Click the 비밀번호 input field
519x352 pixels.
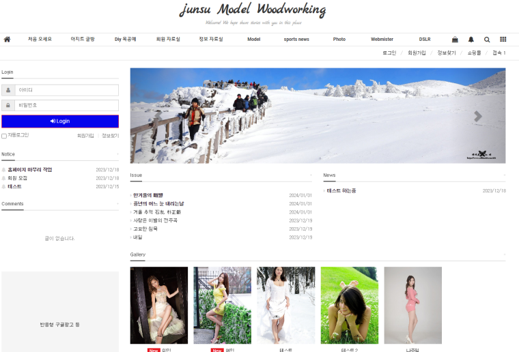pos(66,105)
